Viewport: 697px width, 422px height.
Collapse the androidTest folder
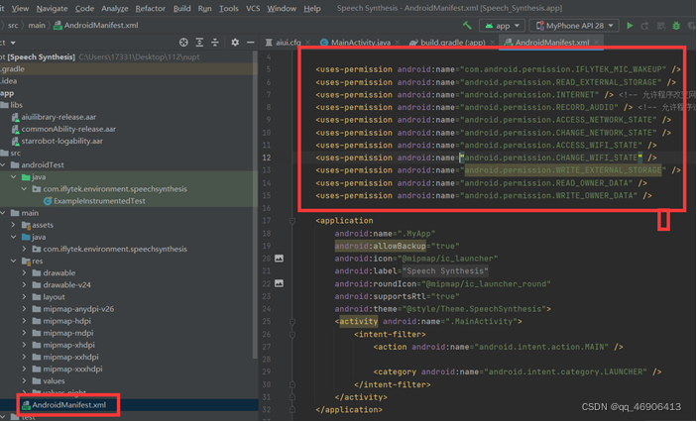3,164
